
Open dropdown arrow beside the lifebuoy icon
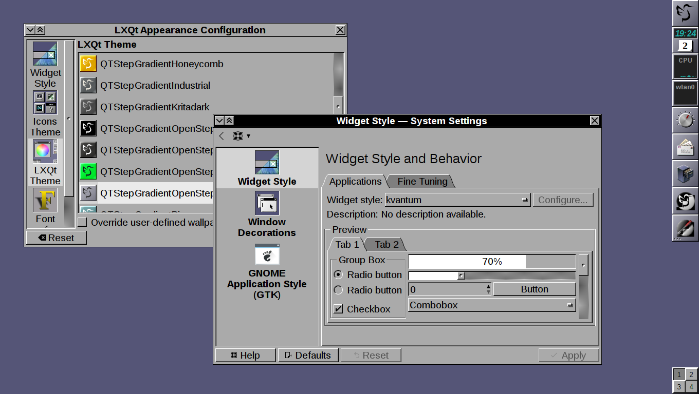click(x=249, y=136)
